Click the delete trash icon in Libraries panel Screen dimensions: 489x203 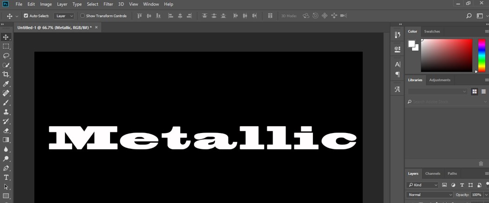point(481,164)
